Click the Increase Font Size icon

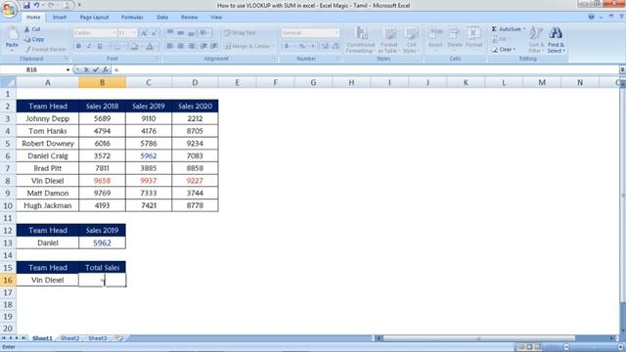click(x=144, y=32)
